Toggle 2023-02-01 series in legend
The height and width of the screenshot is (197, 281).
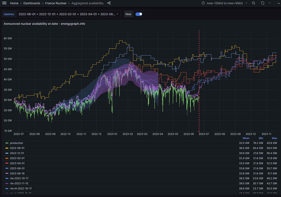tap(17, 158)
